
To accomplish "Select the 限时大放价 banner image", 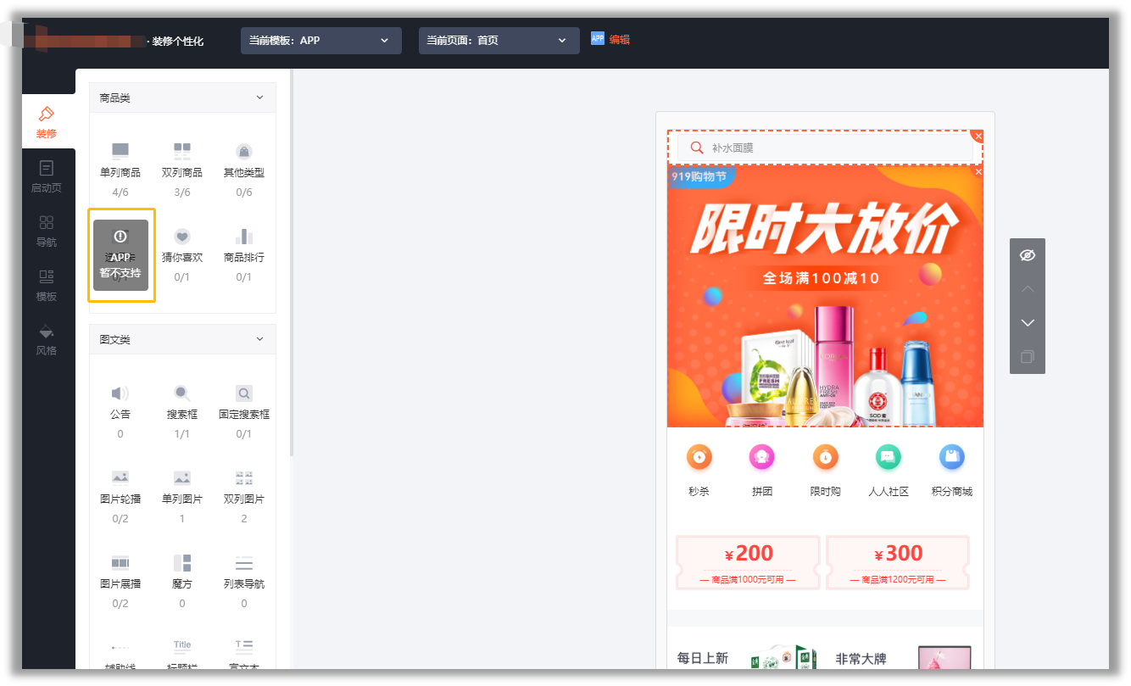I will [x=825, y=296].
